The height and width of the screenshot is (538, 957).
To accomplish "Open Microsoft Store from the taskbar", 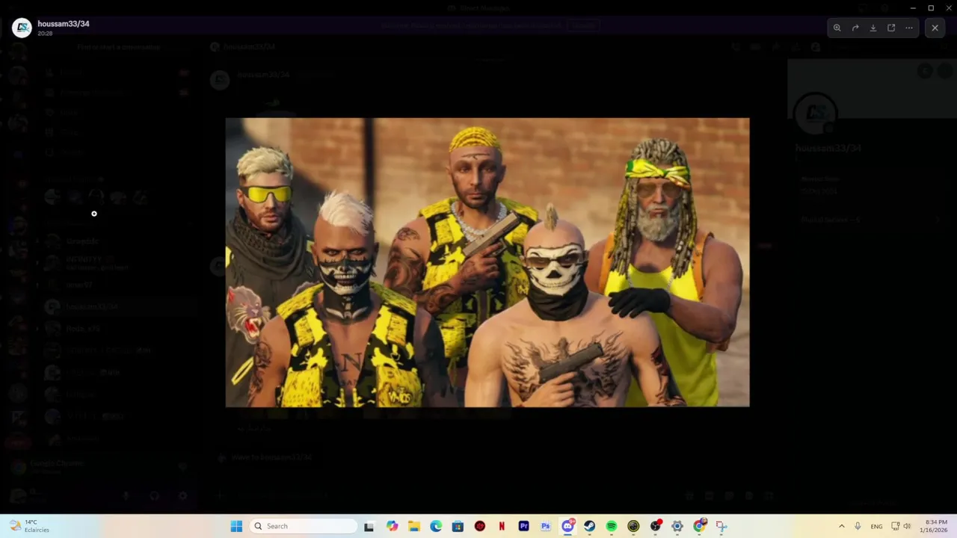I will (x=458, y=526).
